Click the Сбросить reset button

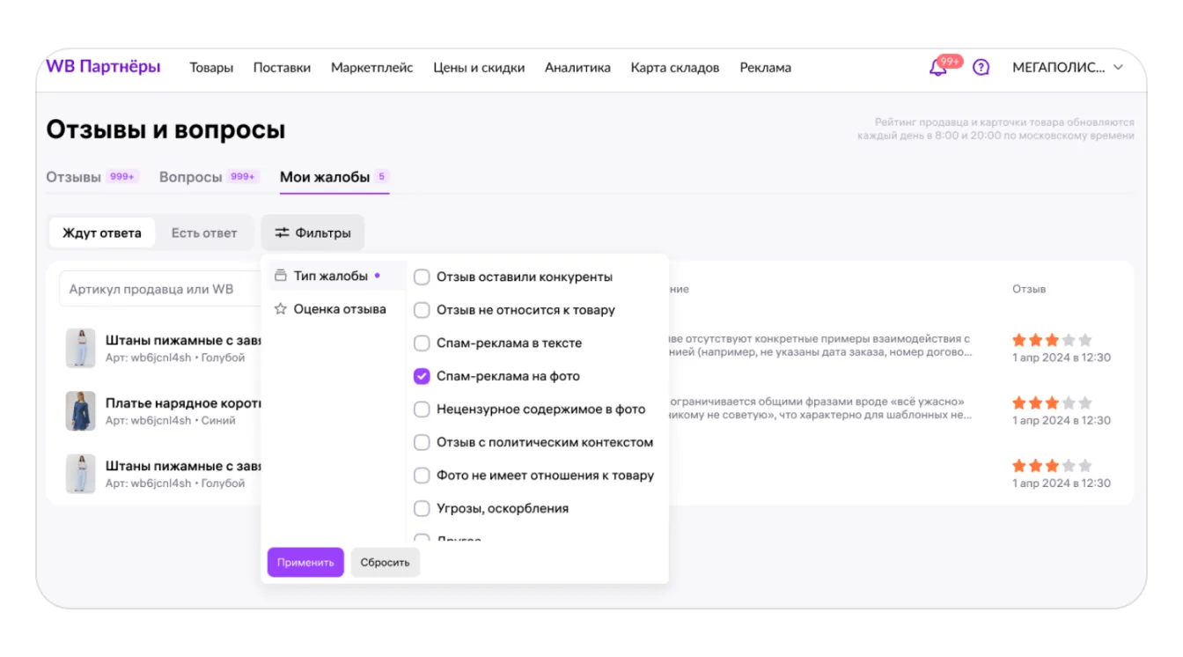point(385,563)
